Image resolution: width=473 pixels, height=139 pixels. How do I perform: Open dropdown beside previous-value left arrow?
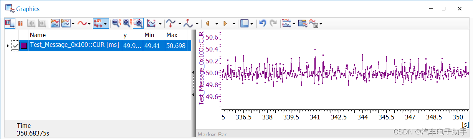click(216, 23)
